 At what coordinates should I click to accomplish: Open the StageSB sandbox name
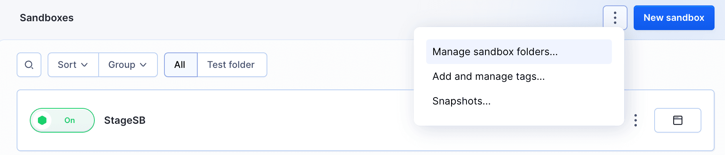[x=125, y=120]
